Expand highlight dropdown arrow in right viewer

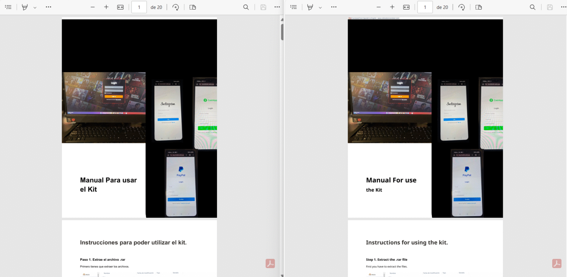[x=320, y=7]
